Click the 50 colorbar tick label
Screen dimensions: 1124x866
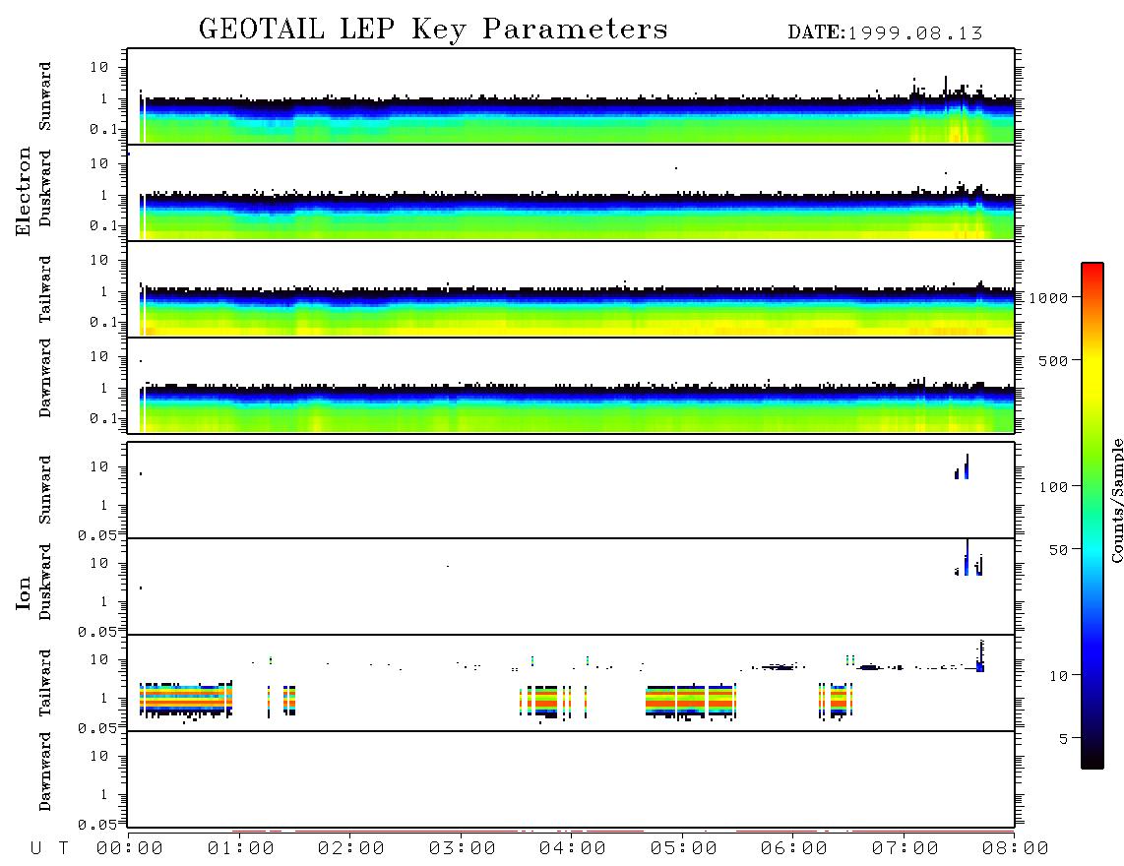[x=1058, y=550]
